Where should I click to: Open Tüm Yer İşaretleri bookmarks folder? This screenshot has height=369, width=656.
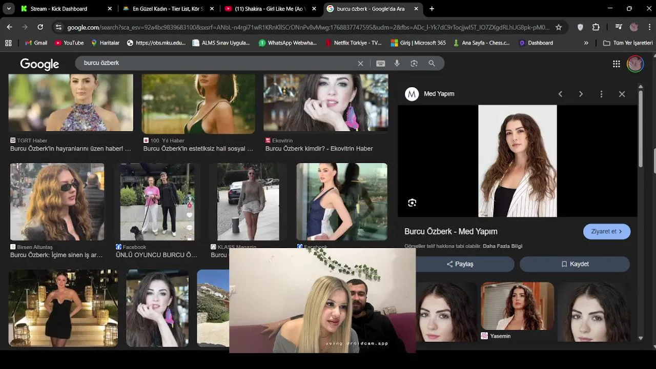tap(628, 43)
